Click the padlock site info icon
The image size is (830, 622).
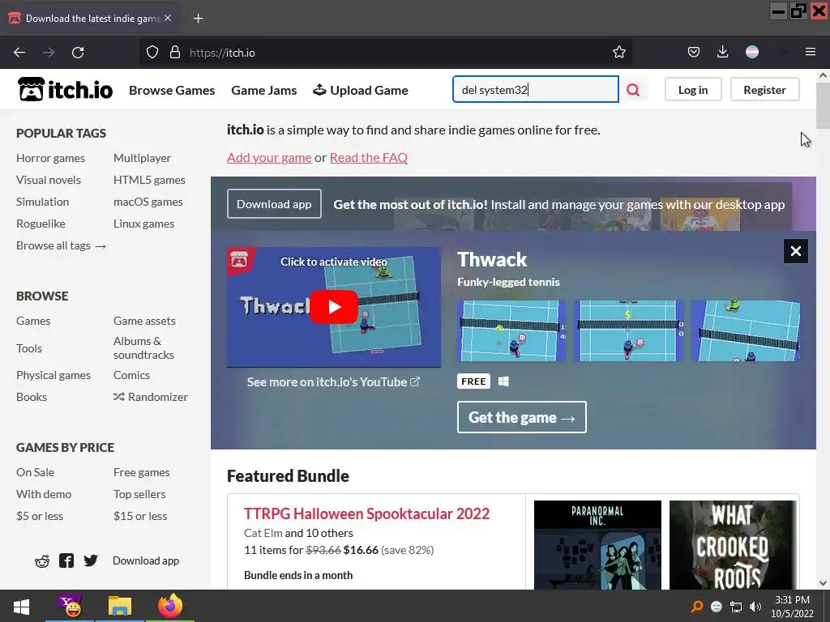pos(175,53)
